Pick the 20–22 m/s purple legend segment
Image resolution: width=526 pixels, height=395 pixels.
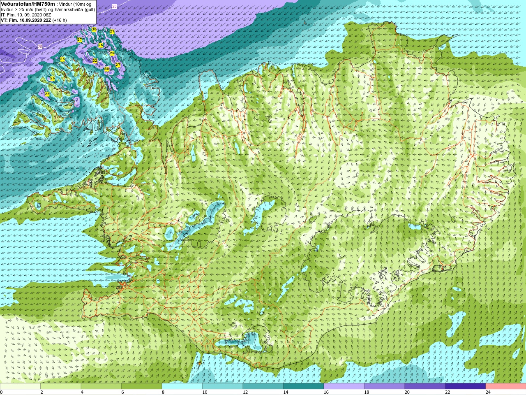click(425, 386)
